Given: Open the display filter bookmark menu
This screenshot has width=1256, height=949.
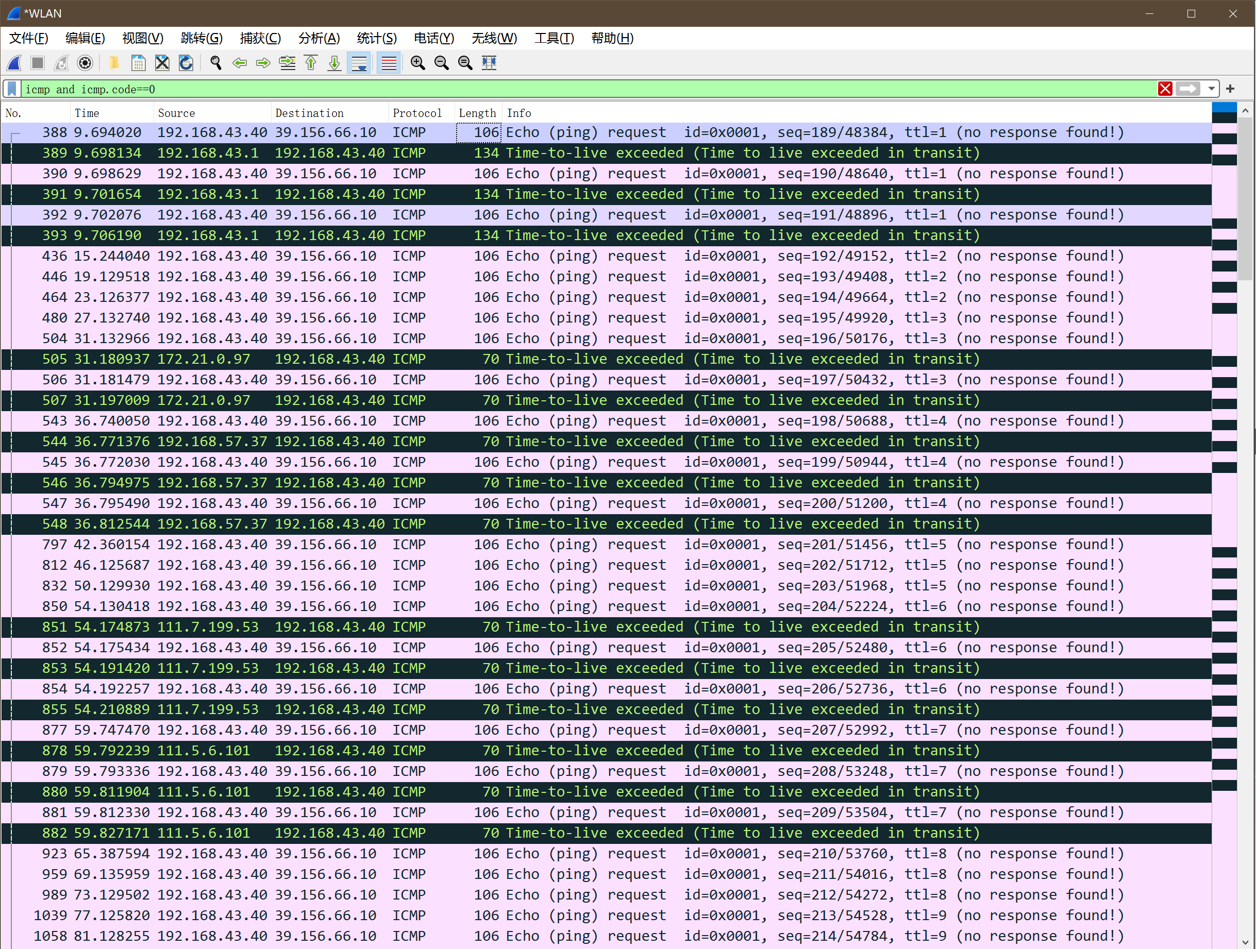Looking at the screenshot, I should tap(12, 89).
